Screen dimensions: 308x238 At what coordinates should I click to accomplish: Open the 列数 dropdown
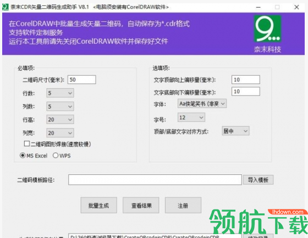[x=60, y=106]
